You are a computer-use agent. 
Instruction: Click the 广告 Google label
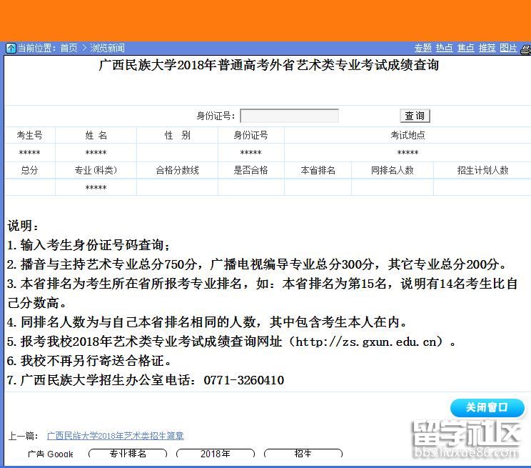click(x=50, y=454)
